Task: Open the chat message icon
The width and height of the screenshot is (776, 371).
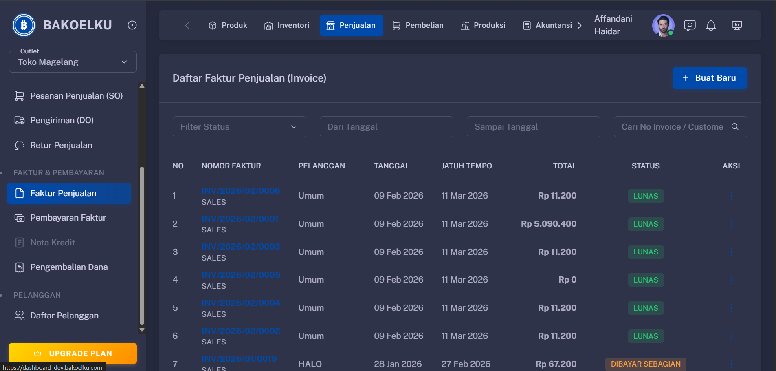Action: coord(689,26)
